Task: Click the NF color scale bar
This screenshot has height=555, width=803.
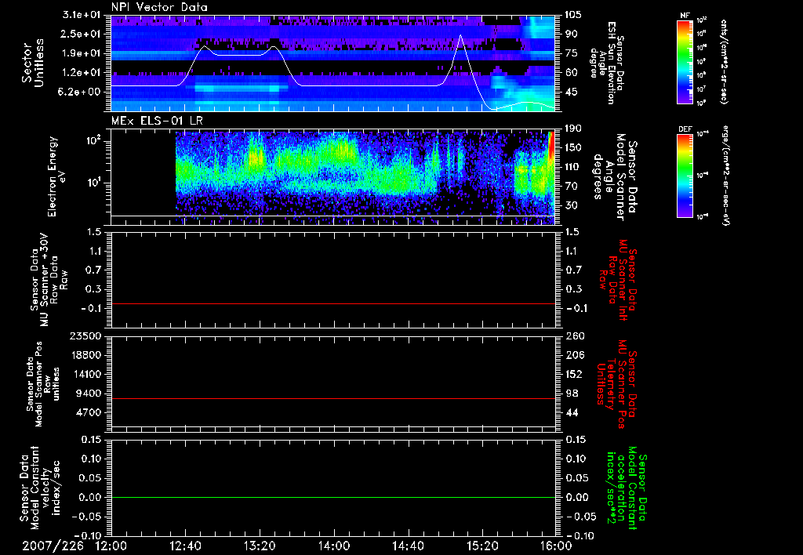Action: click(685, 61)
